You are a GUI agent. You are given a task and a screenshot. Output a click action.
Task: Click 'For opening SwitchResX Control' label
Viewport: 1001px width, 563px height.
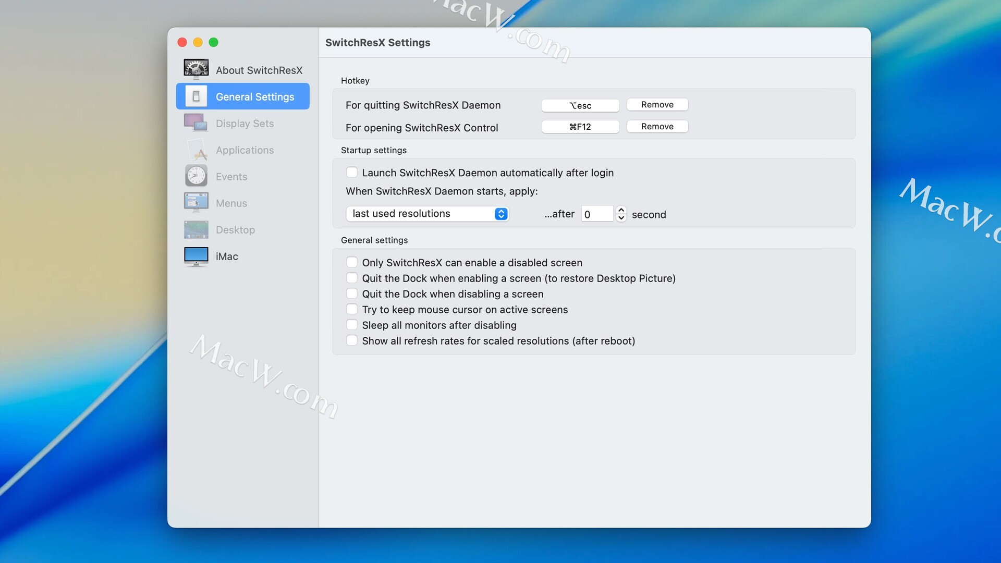[422, 128]
